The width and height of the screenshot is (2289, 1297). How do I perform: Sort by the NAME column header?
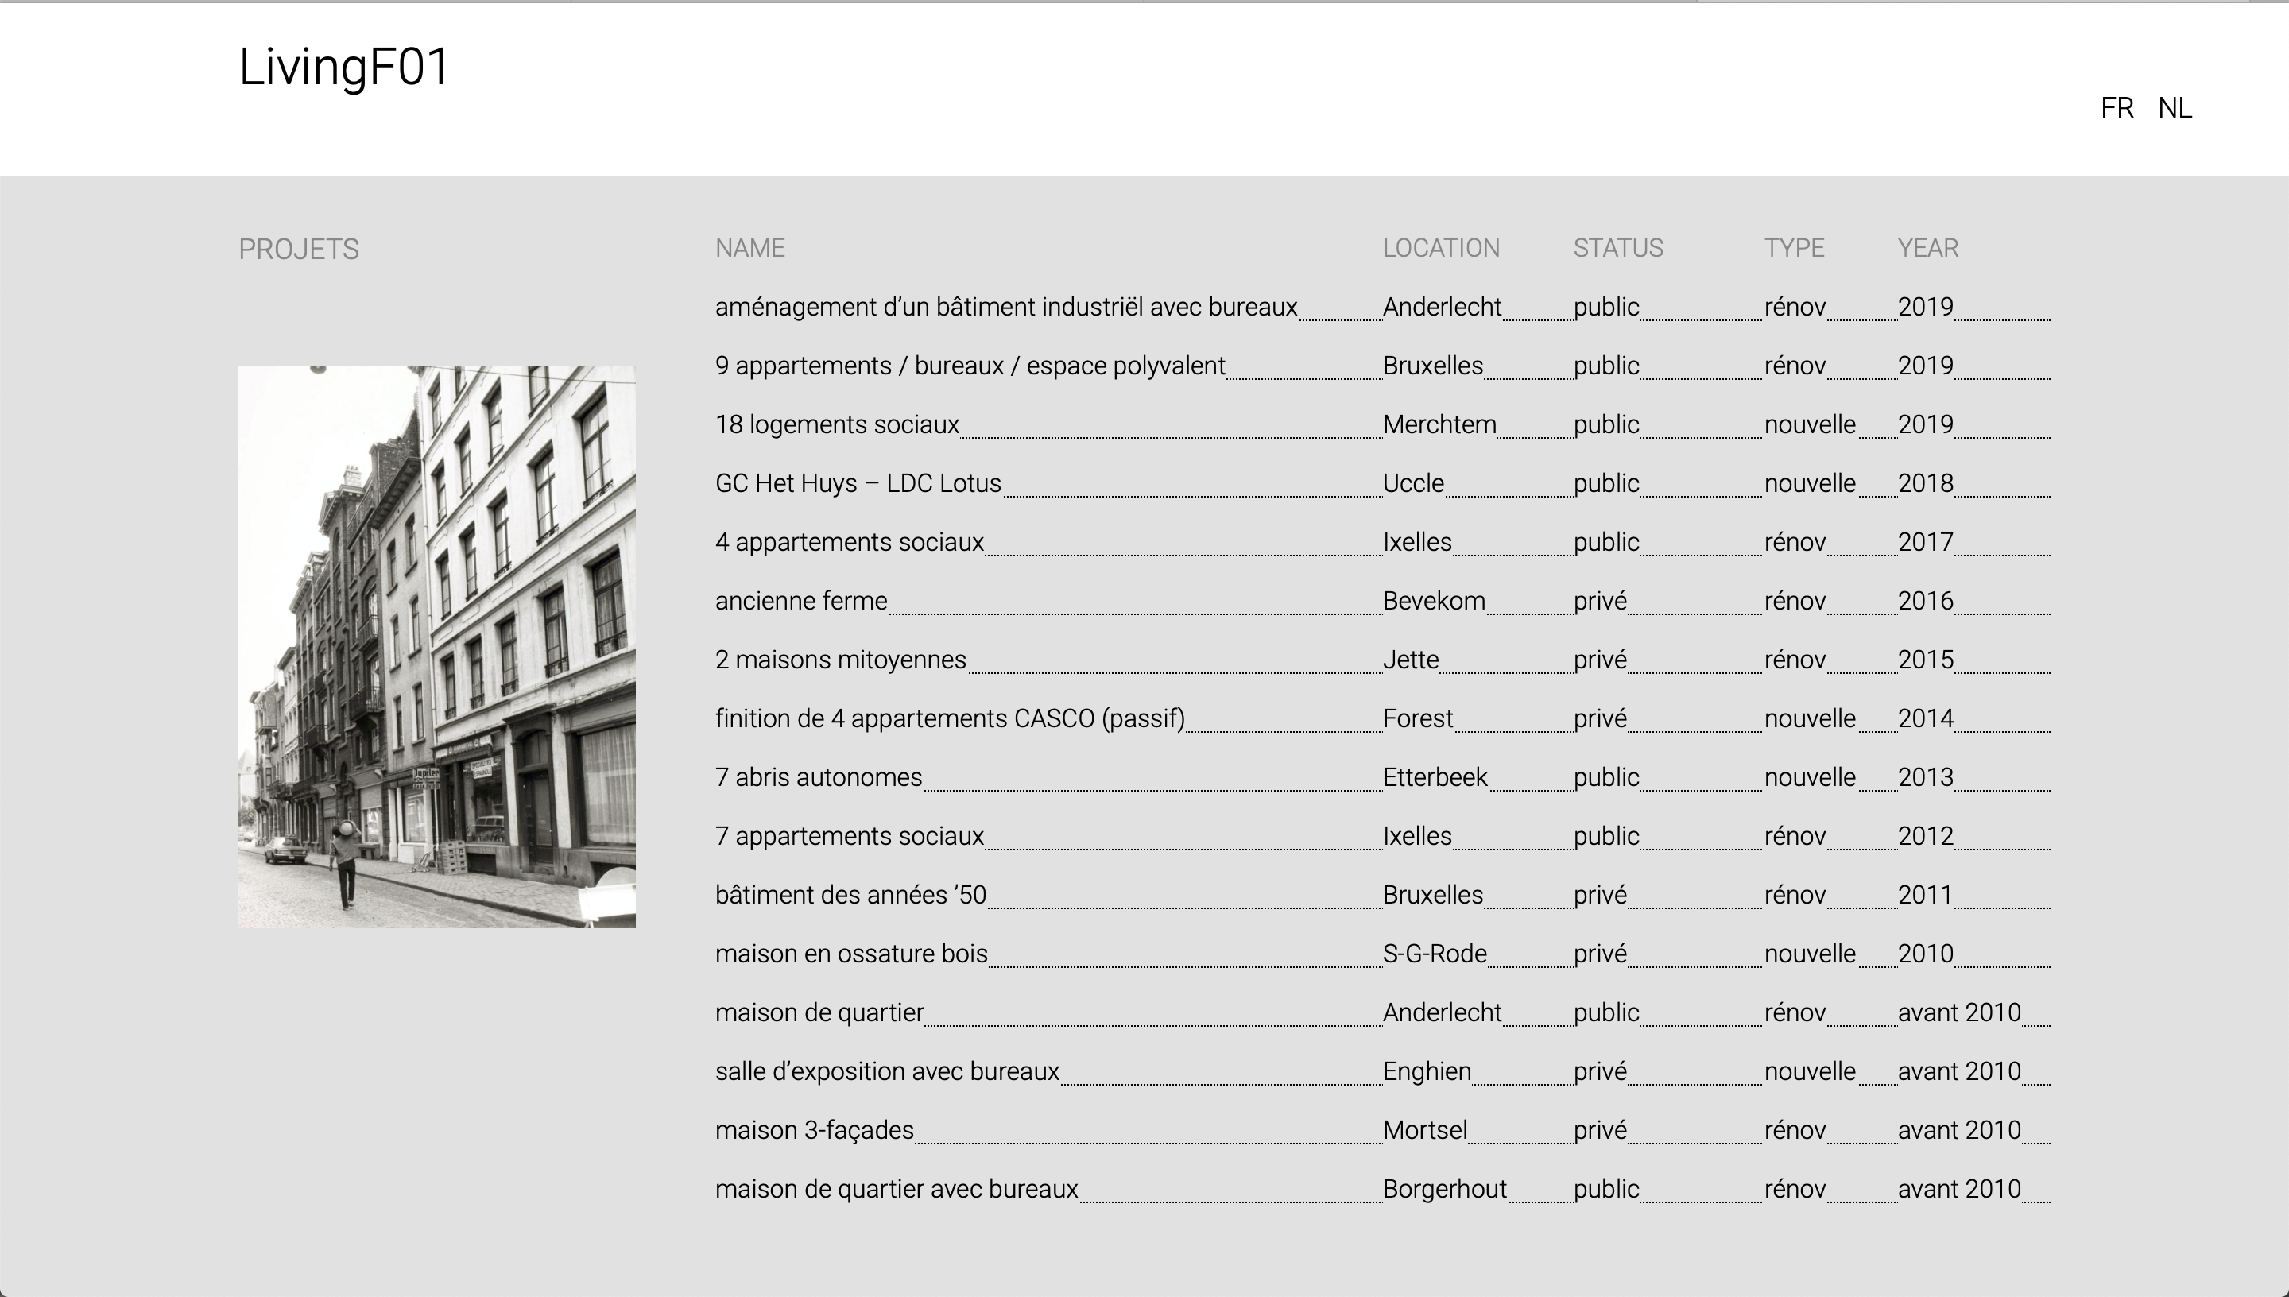pyautogui.click(x=750, y=248)
